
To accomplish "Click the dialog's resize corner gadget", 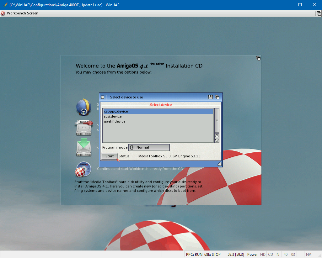I will tap(219, 164).
